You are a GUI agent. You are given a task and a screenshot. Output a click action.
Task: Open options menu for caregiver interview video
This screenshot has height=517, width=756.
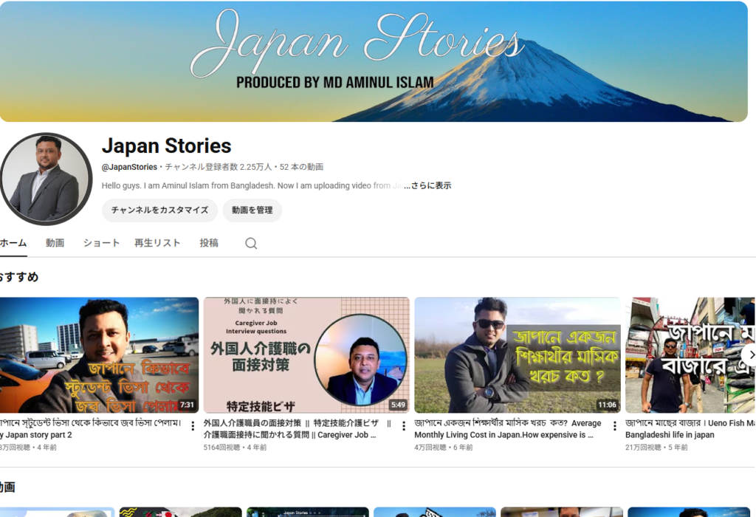point(404,426)
